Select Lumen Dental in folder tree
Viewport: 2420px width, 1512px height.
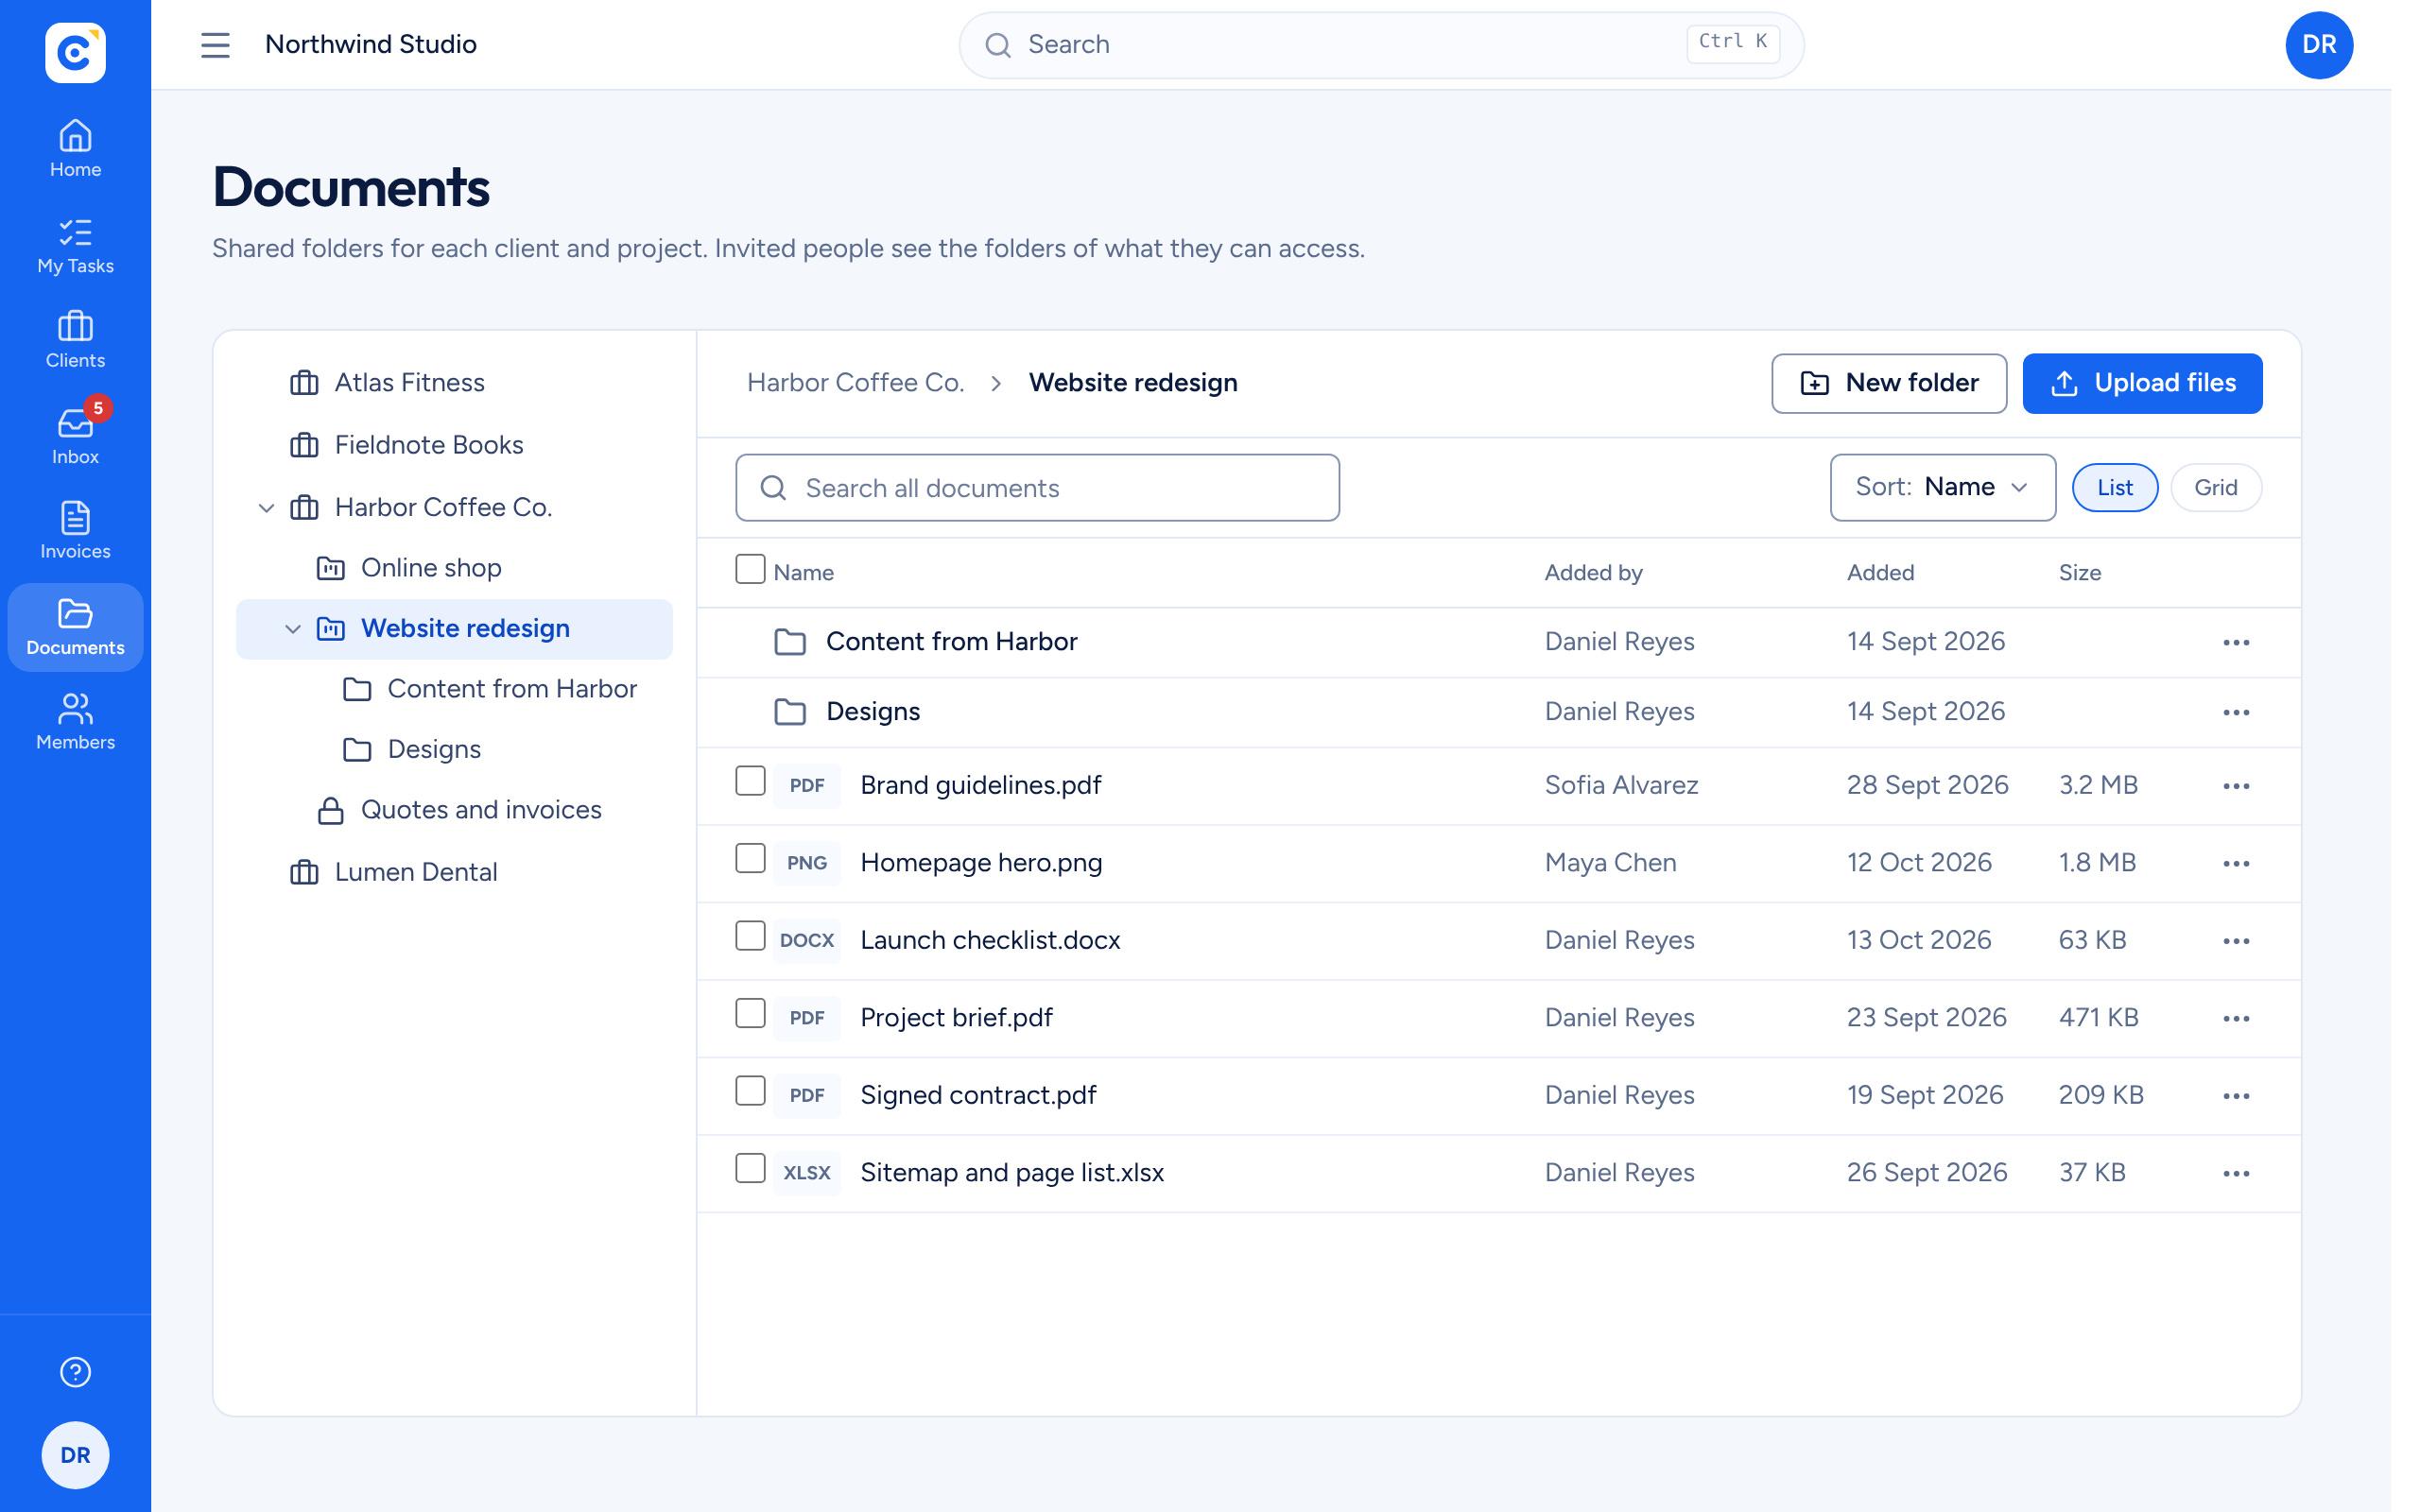[454, 872]
